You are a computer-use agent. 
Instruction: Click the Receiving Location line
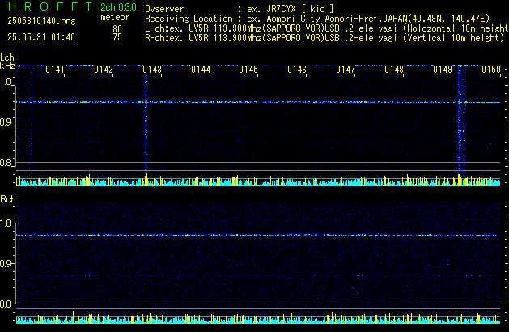coord(317,19)
